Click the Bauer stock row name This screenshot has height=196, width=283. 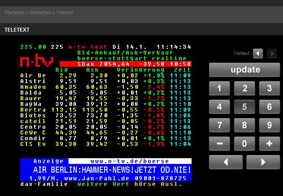coord(31,98)
